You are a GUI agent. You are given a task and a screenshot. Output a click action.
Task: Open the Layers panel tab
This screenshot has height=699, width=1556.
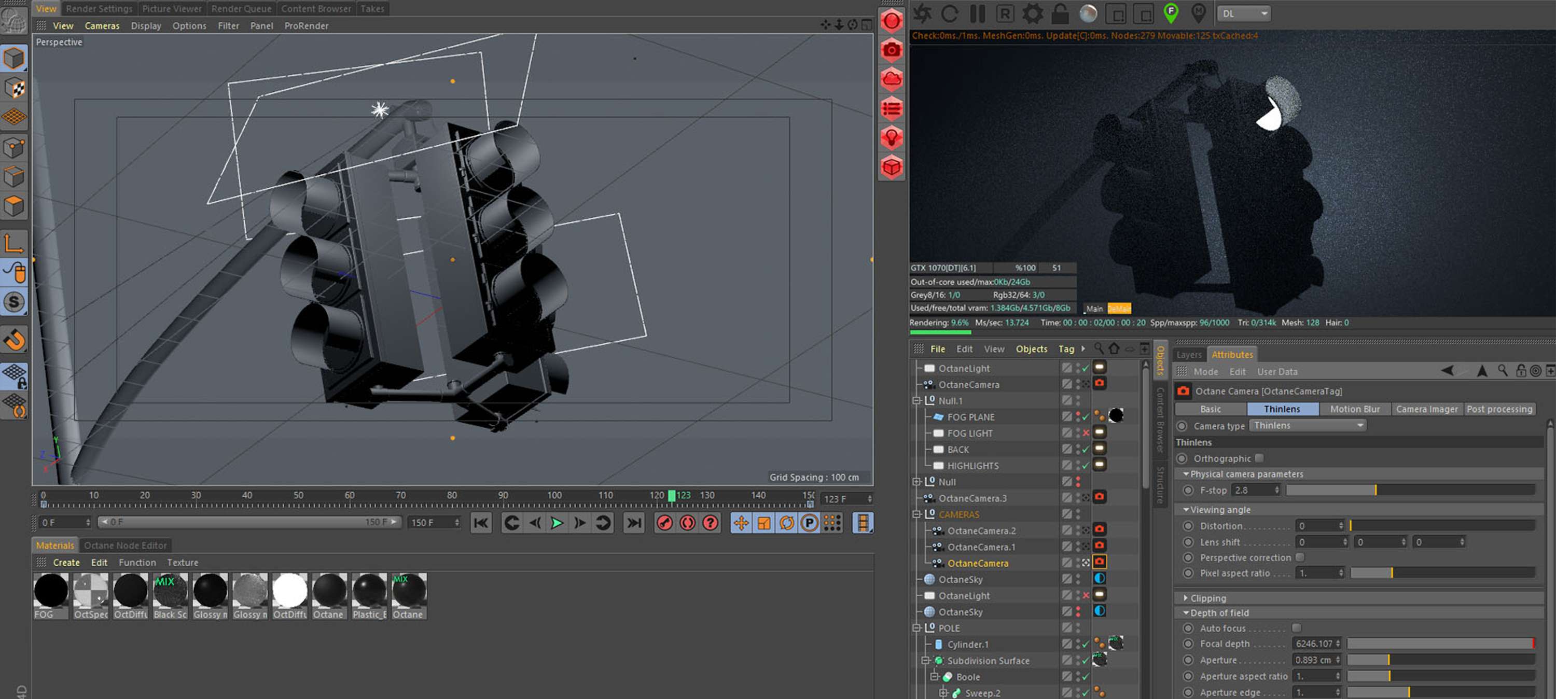tap(1189, 355)
